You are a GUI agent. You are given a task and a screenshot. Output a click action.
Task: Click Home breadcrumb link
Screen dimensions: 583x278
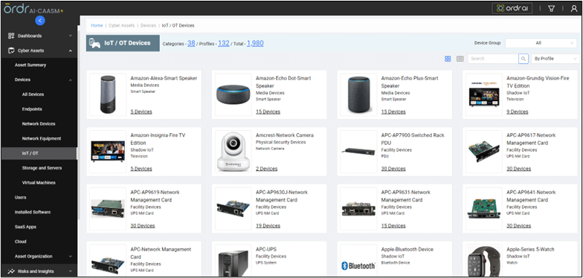click(x=97, y=25)
